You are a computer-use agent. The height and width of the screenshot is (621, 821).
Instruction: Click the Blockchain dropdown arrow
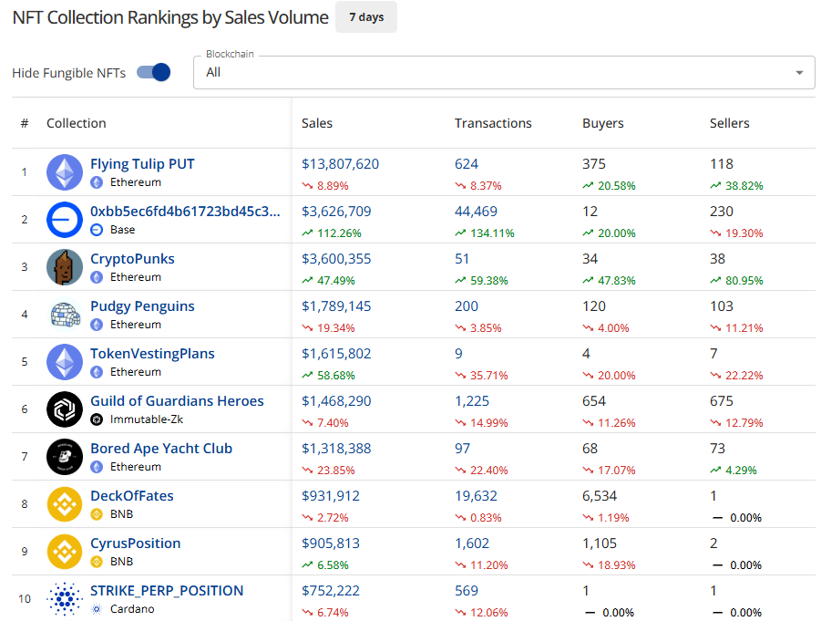(799, 73)
